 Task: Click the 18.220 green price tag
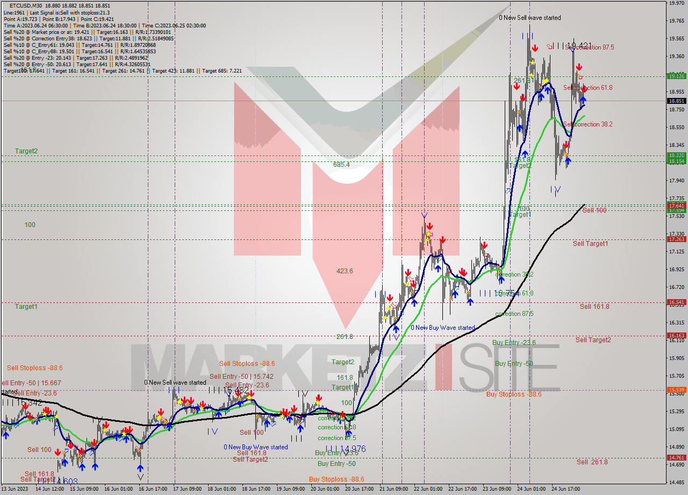[x=676, y=155]
